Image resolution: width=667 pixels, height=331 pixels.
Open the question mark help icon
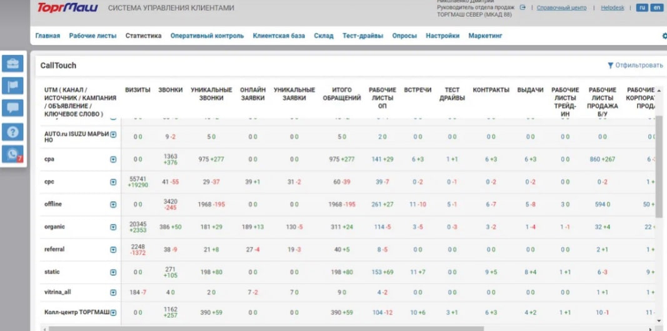click(13, 132)
